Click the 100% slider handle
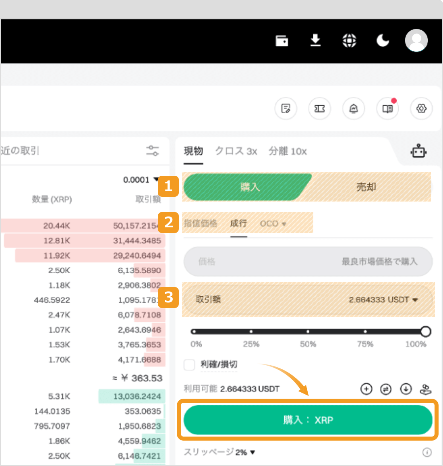Viewport: 443px width, 466px height. [426, 331]
